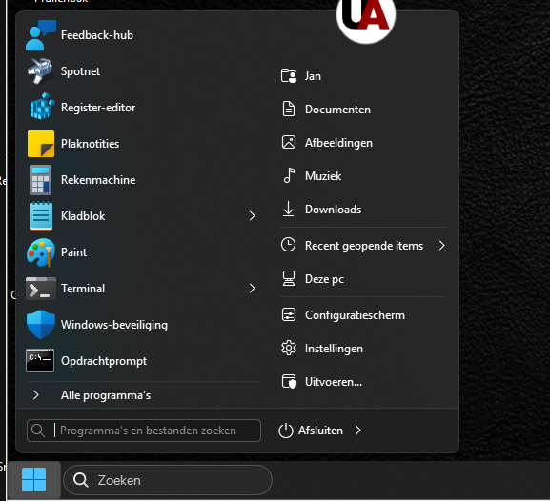Click the Register-editor text label
The image size is (550, 501).
[98, 108]
